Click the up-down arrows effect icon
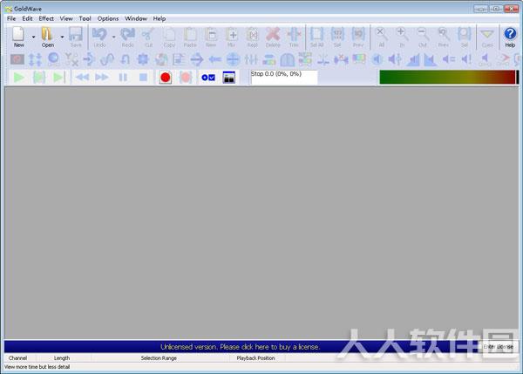The image size is (523, 374). 35,59
